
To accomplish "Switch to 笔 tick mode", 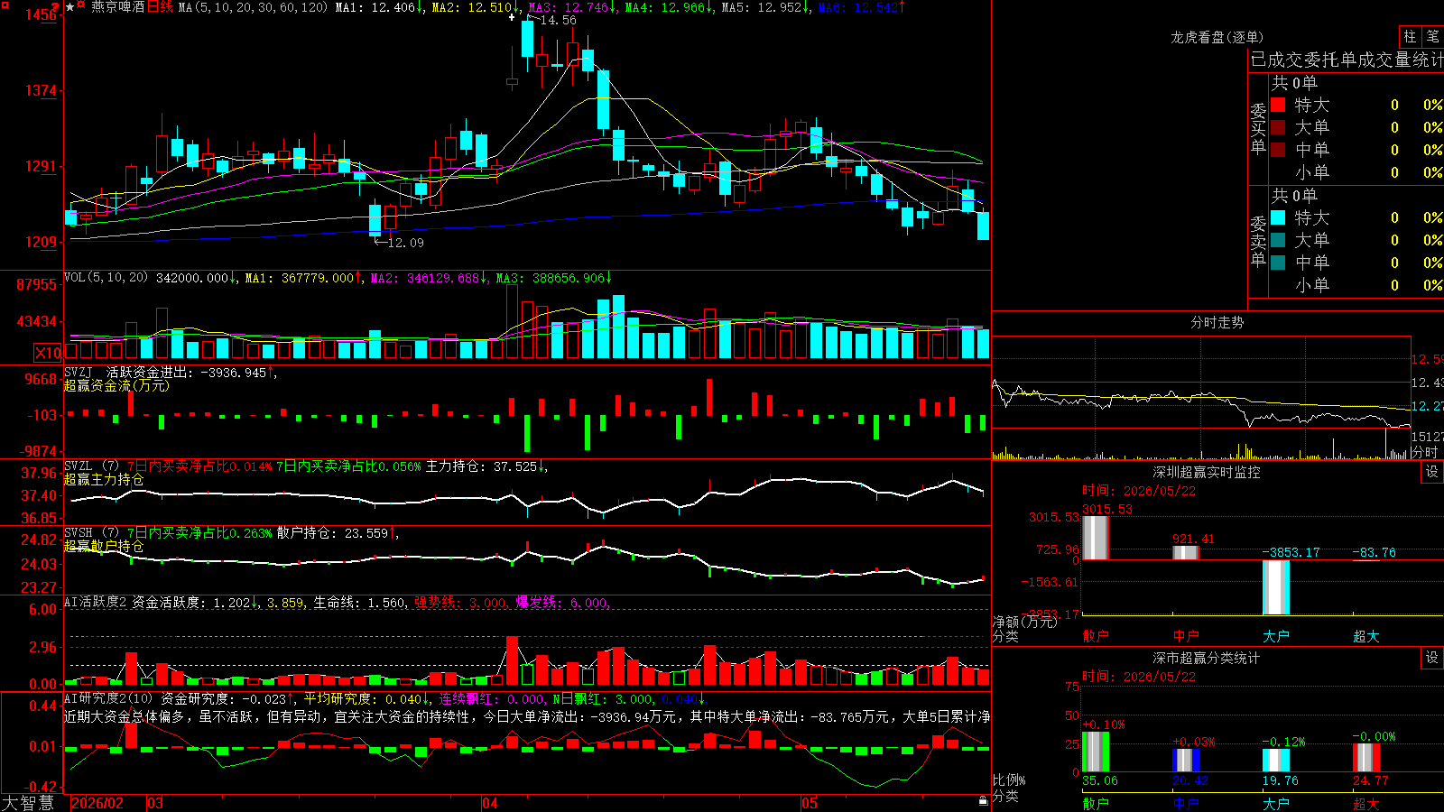I will pos(1432,36).
